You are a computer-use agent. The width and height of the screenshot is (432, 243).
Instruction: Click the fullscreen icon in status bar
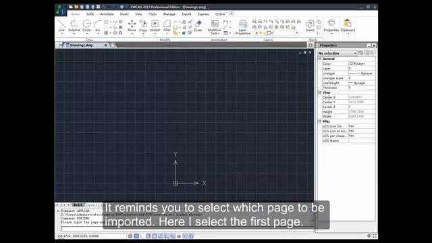point(375,236)
